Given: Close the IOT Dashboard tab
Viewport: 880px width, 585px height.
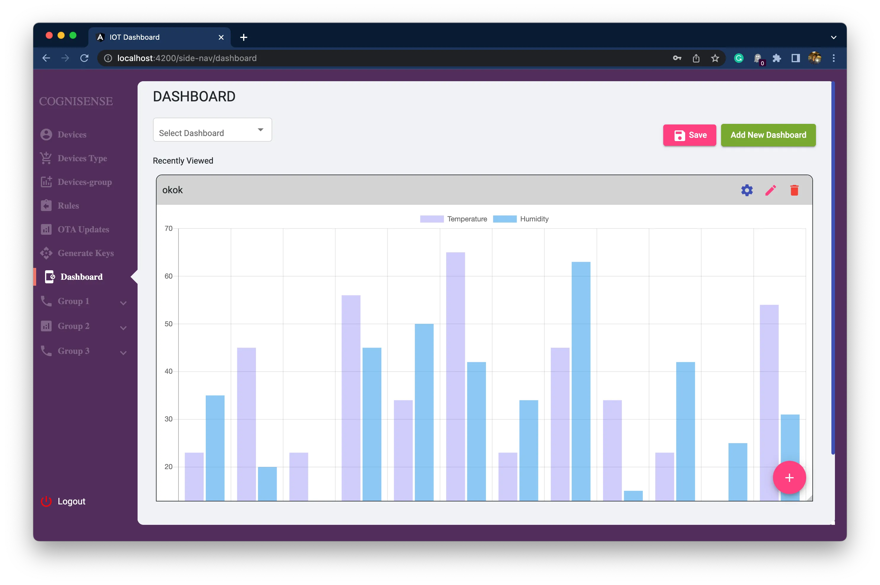Looking at the screenshot, I should pos(221,37).
